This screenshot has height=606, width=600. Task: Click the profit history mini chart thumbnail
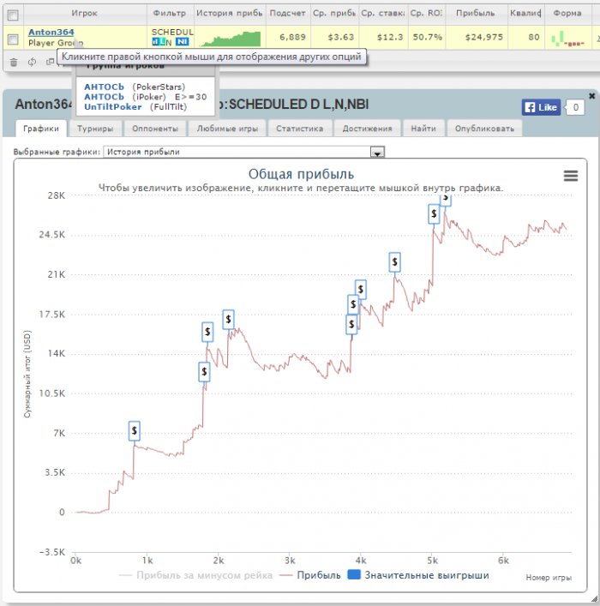[x=231, y=39]
